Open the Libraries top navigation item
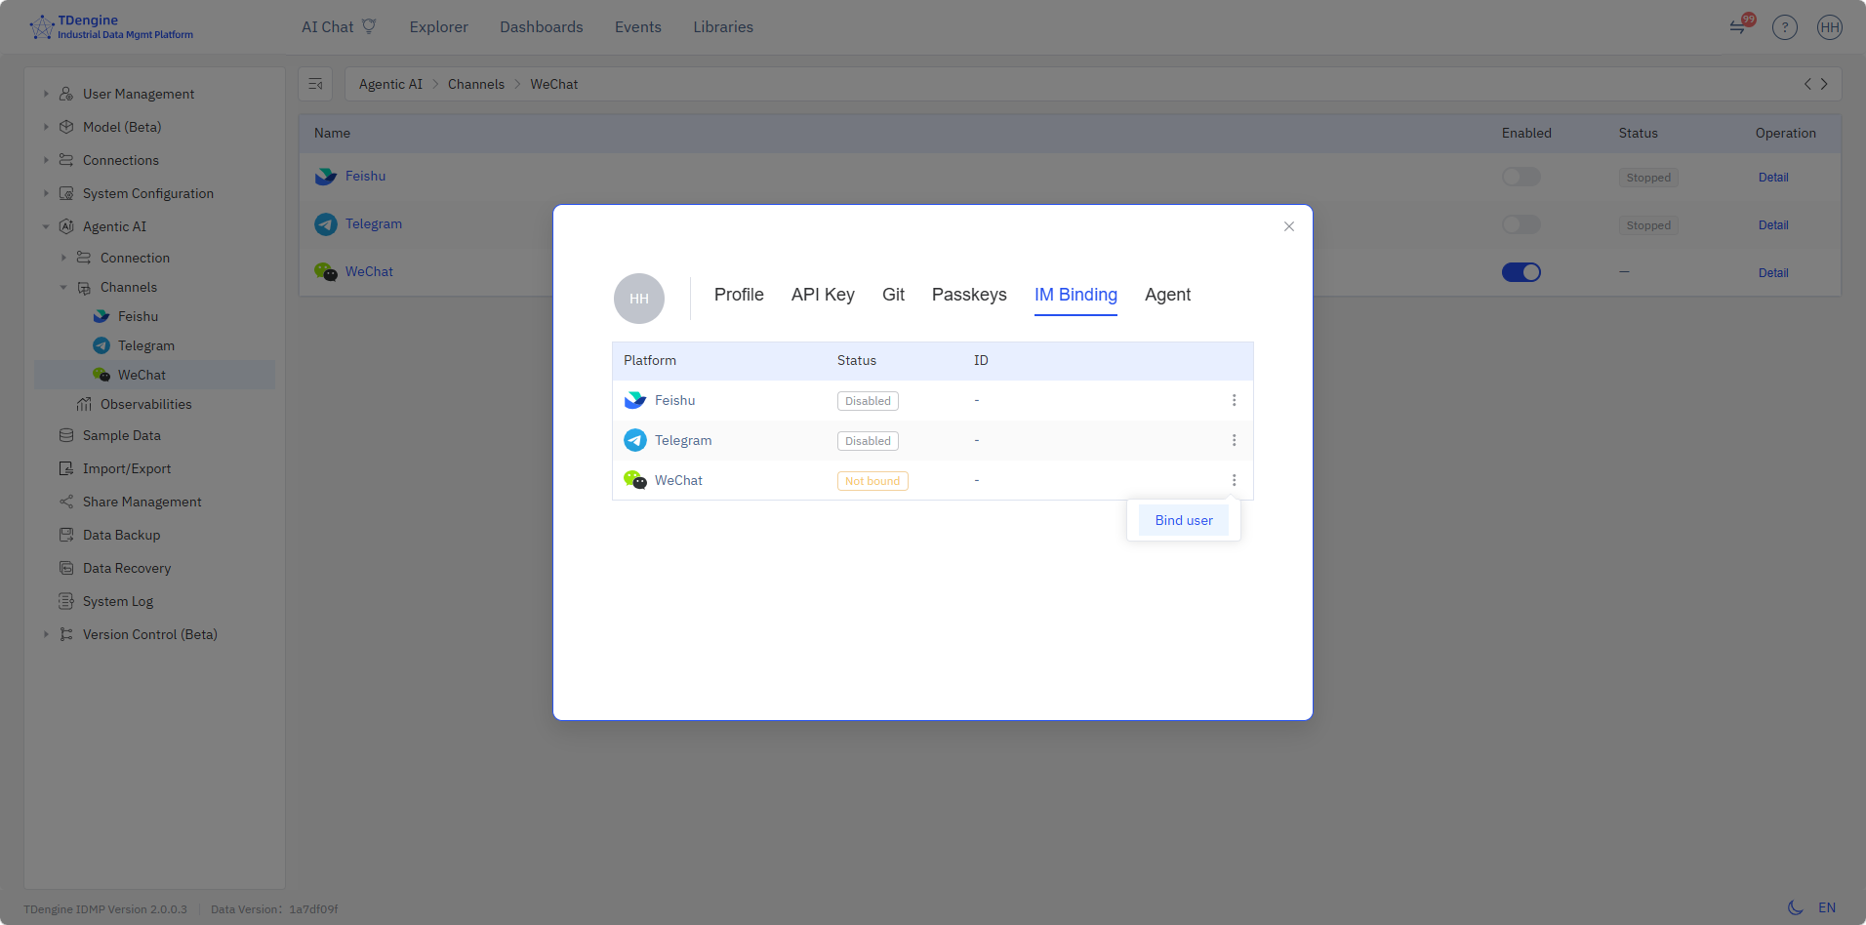This screenshot has width=1866, height=925. [723, 27]
